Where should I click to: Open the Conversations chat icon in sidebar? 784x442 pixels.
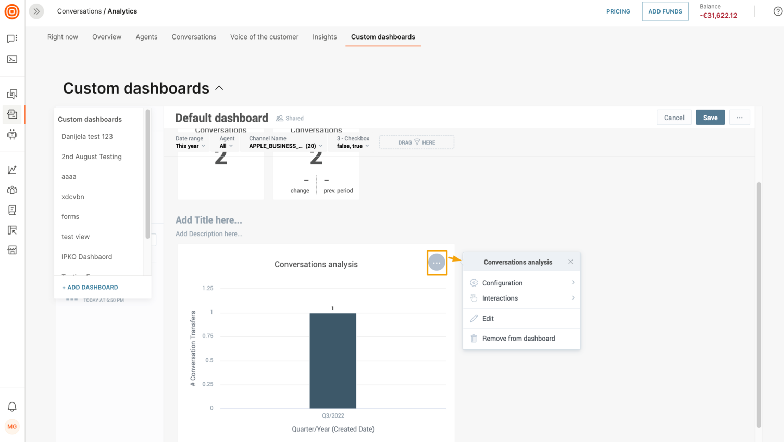12,38
